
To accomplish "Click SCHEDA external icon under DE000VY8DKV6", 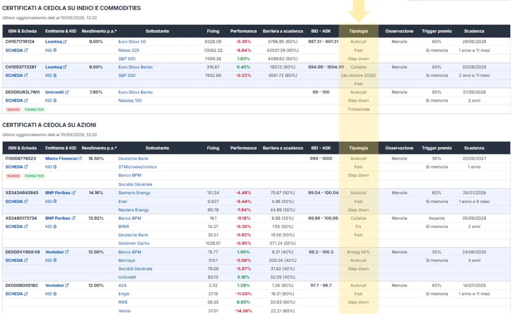I will [x=26, y=260].
